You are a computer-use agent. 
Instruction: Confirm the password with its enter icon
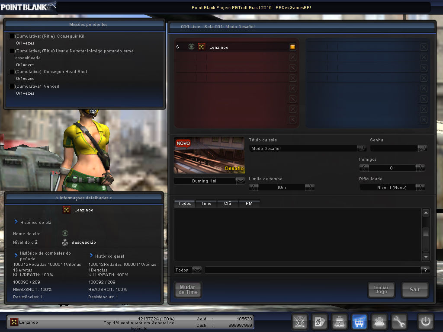pyautogui.click(x=422, y=148)
